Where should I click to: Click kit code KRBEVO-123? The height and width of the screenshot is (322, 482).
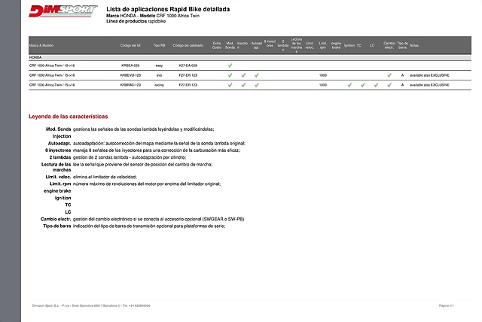pyautogui.click(x=130, y=75)
